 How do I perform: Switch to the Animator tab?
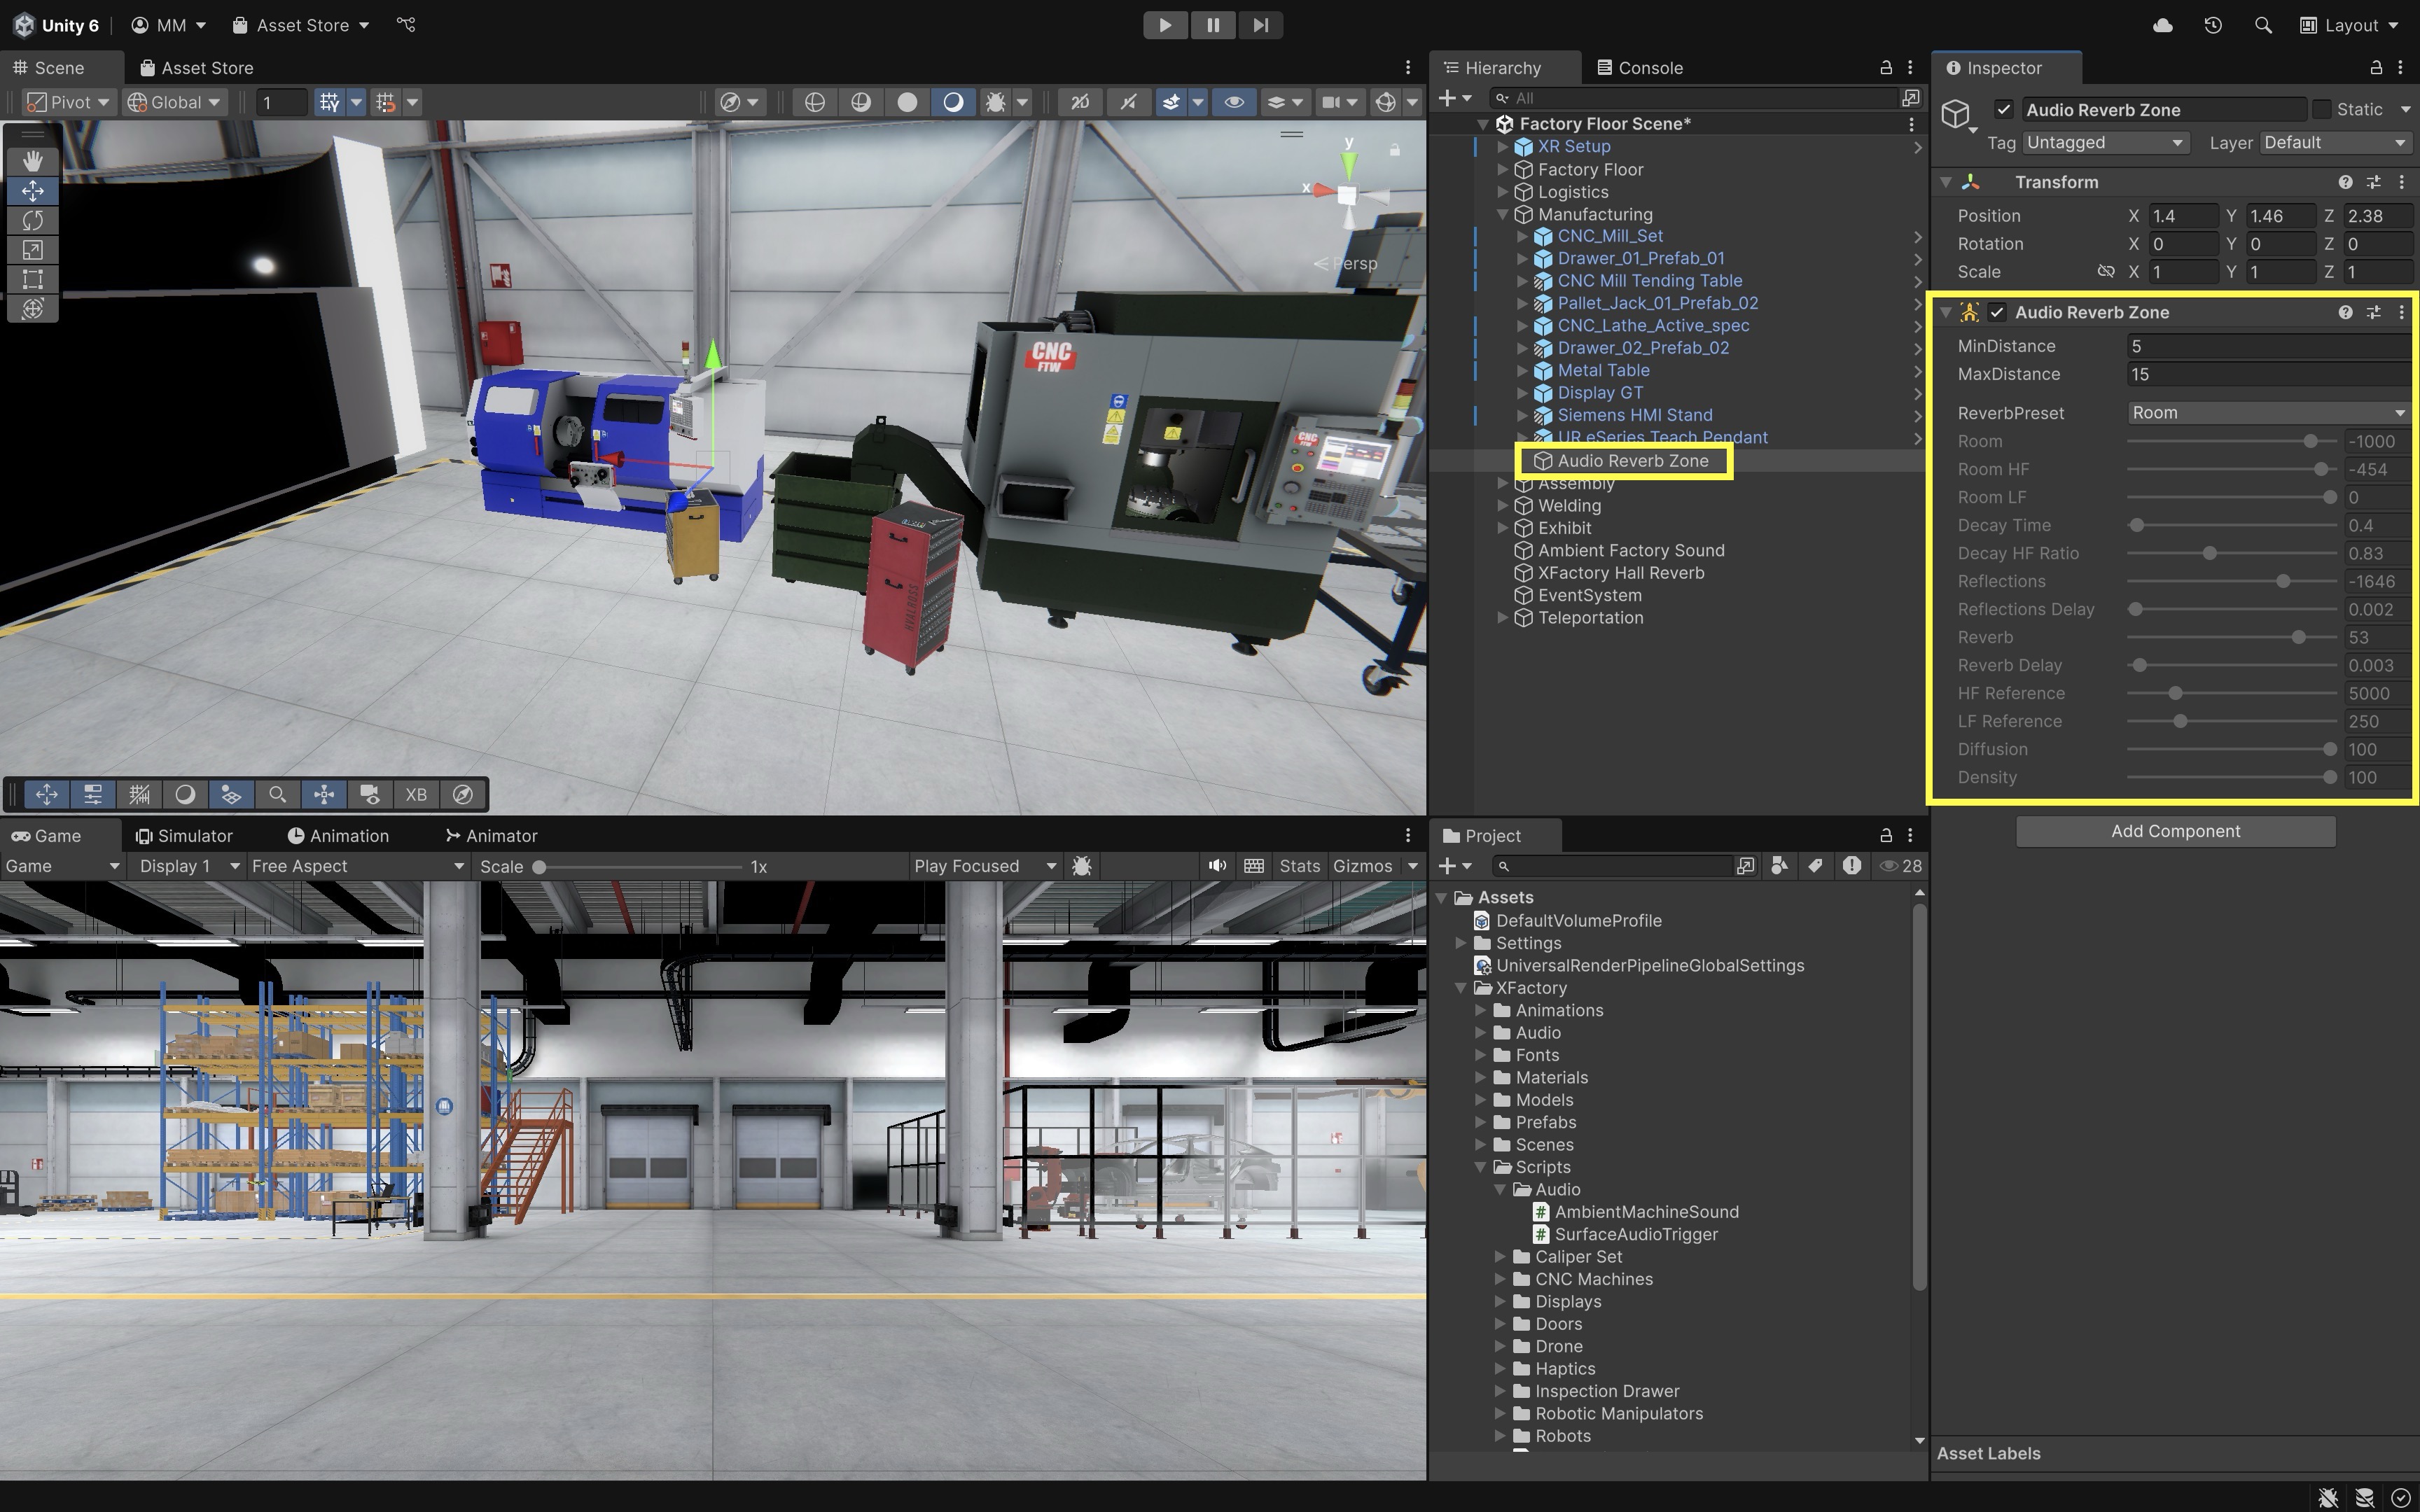491,836
